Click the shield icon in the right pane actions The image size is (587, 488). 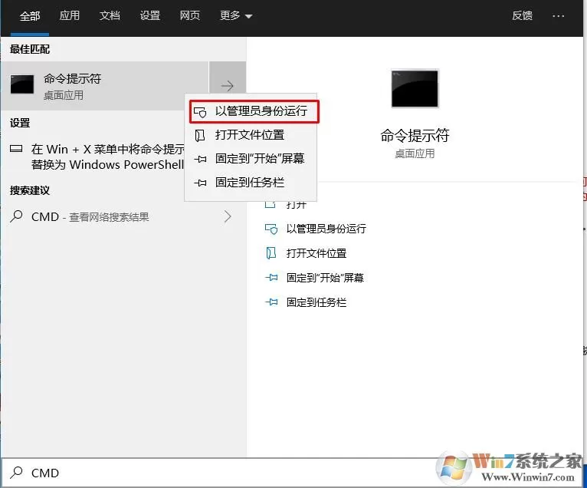tap(271, 229)
